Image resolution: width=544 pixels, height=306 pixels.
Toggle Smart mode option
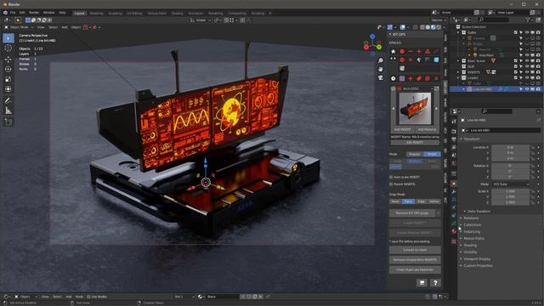click(432, 154)
